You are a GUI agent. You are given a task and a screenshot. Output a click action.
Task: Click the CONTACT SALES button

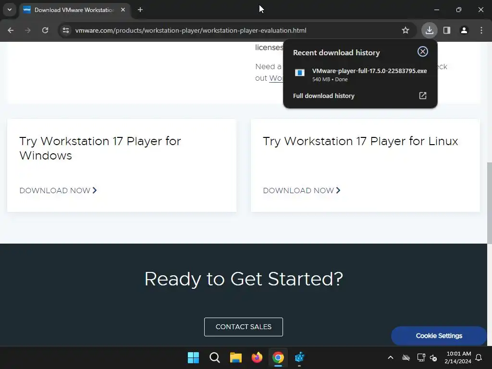pos(244,327)
